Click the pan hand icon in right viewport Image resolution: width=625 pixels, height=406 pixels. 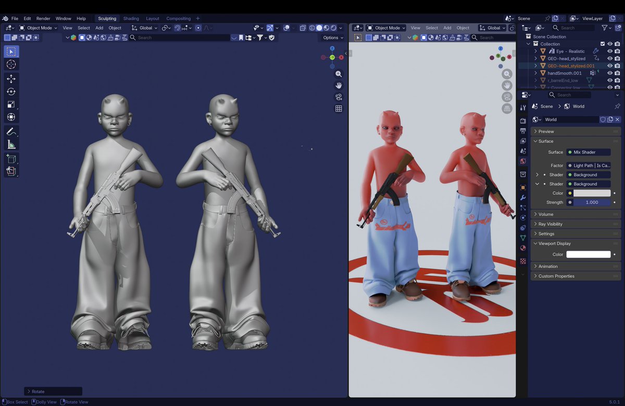(x=507, y=85)
